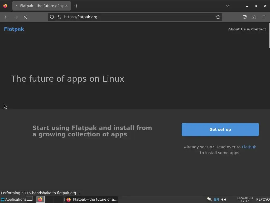Click the URL address field
The height and width of the screenshot is (203, 270).
[137, 17]
